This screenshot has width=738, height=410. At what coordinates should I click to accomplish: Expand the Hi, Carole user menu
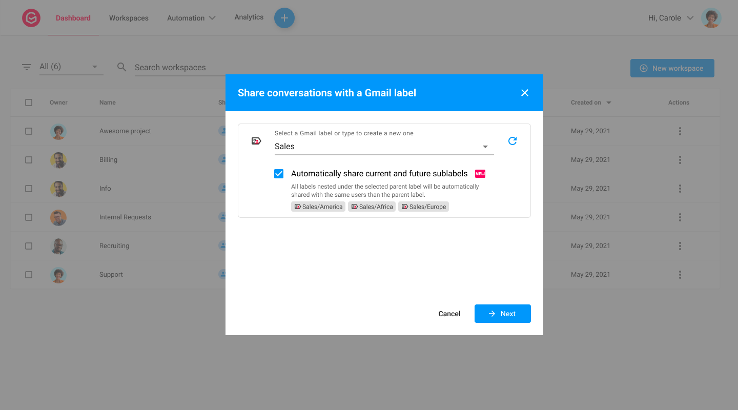[671, 18]
